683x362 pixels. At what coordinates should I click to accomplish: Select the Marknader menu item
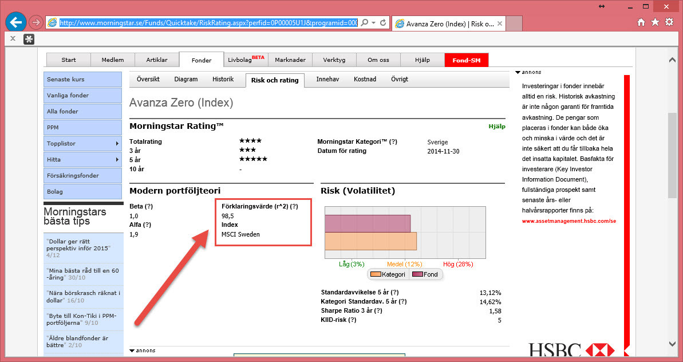pyautogui.click(x=290, y=60)
